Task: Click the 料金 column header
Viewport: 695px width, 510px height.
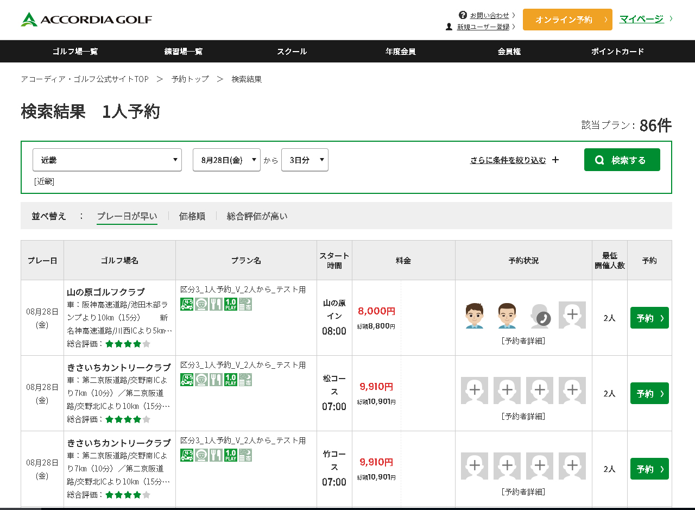Action: point(403,261)
